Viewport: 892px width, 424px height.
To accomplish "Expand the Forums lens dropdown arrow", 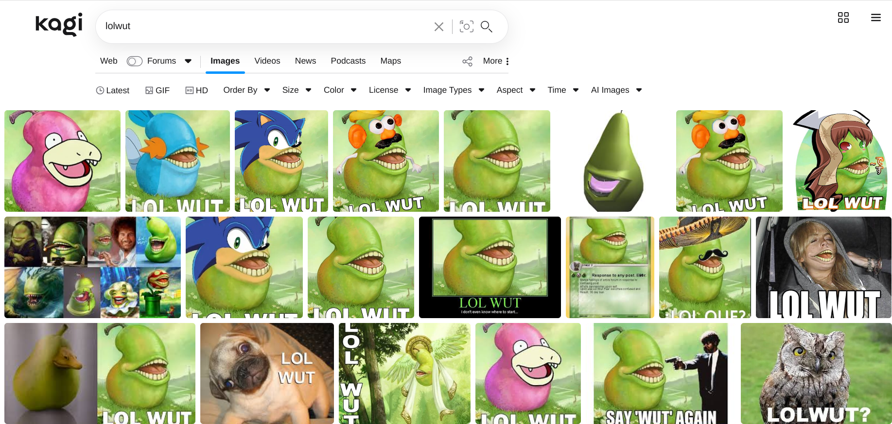I will pos(188,61).
